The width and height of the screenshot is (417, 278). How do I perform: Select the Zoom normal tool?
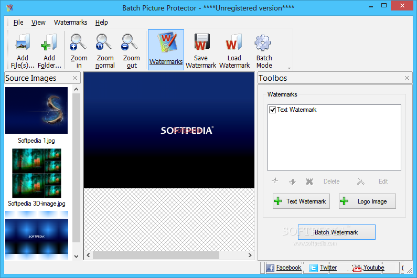tap(105, 50)
